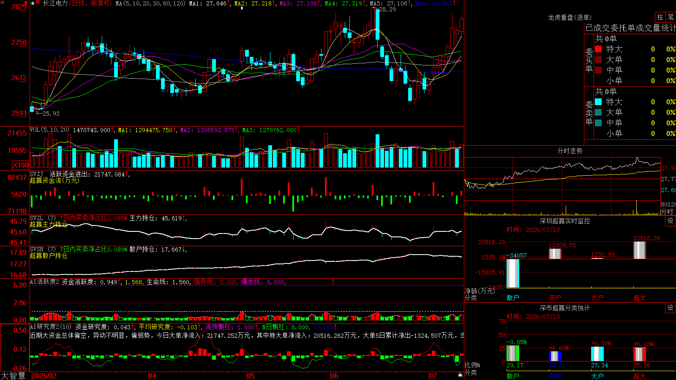Click the yellow MA2: 27.218 value
Screen dimensions: 676x380
[253, 3]
